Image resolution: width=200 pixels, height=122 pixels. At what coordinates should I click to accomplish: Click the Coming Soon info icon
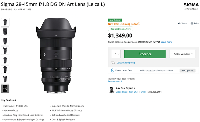point(139,24)
